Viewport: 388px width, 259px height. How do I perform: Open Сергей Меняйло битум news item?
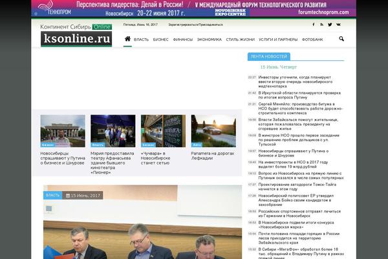[300, 109]
